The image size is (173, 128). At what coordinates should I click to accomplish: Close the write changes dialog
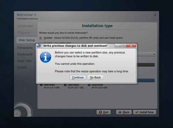131,46
